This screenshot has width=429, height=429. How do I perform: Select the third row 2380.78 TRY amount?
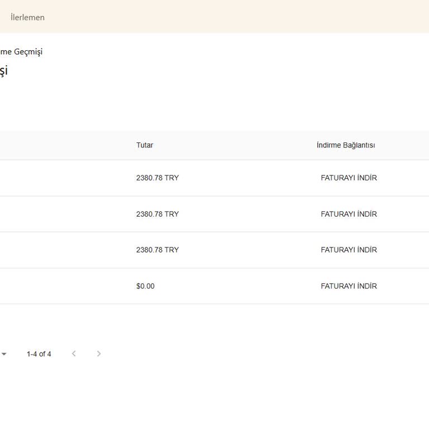pyautogui.click(x=158, y=250)
